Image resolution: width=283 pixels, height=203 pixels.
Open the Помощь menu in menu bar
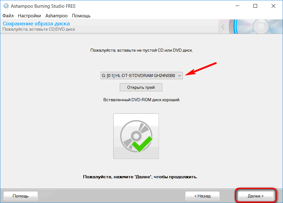(x=81, y=16)
